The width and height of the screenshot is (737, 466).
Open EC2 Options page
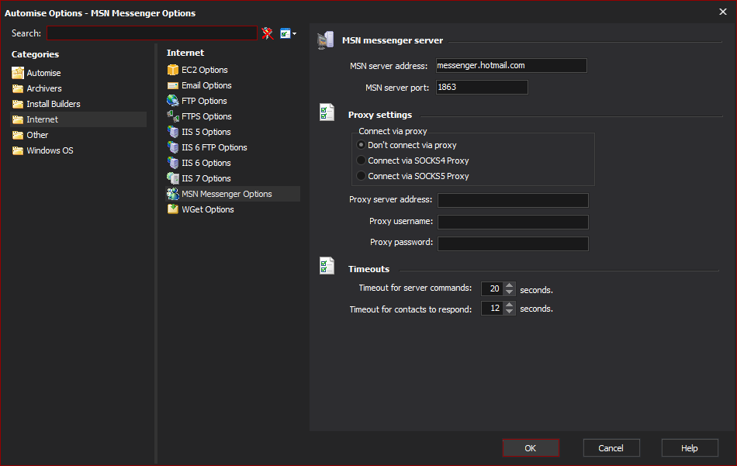click(x=205, y=70)
